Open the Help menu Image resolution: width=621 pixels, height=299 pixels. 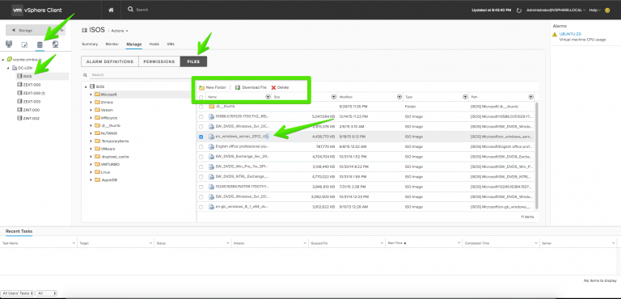coord(595,11)
